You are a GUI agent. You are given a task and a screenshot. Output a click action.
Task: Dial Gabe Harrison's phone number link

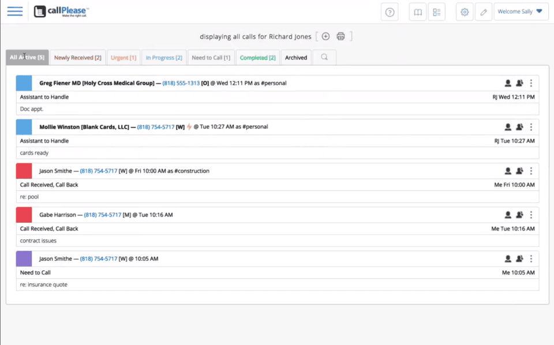(103, 215)
